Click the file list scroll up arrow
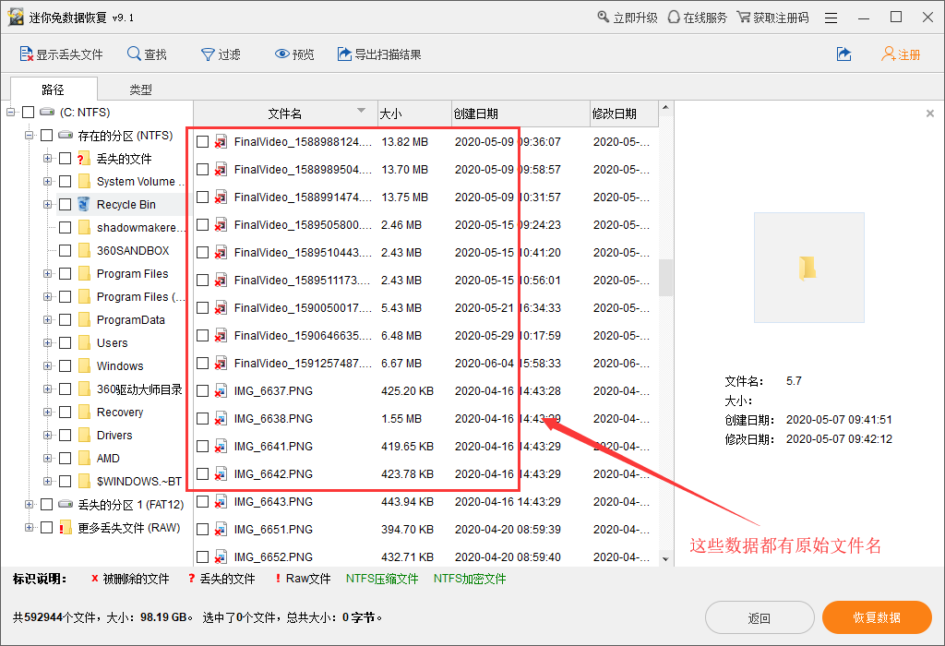Image resolution: width=945 pixels, height=646 pixels. 665,108
